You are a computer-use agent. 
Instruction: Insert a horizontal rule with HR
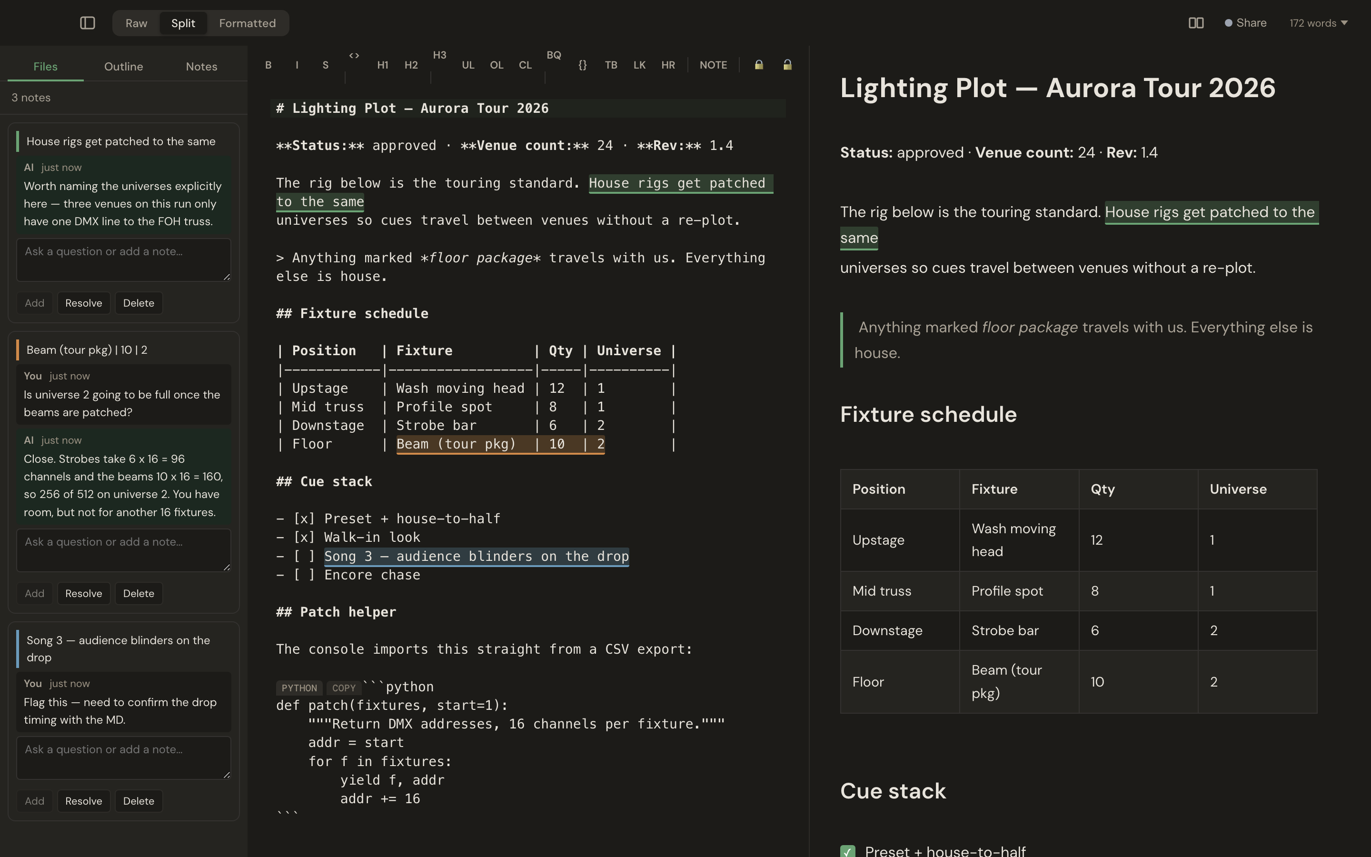tap(668, 65)
